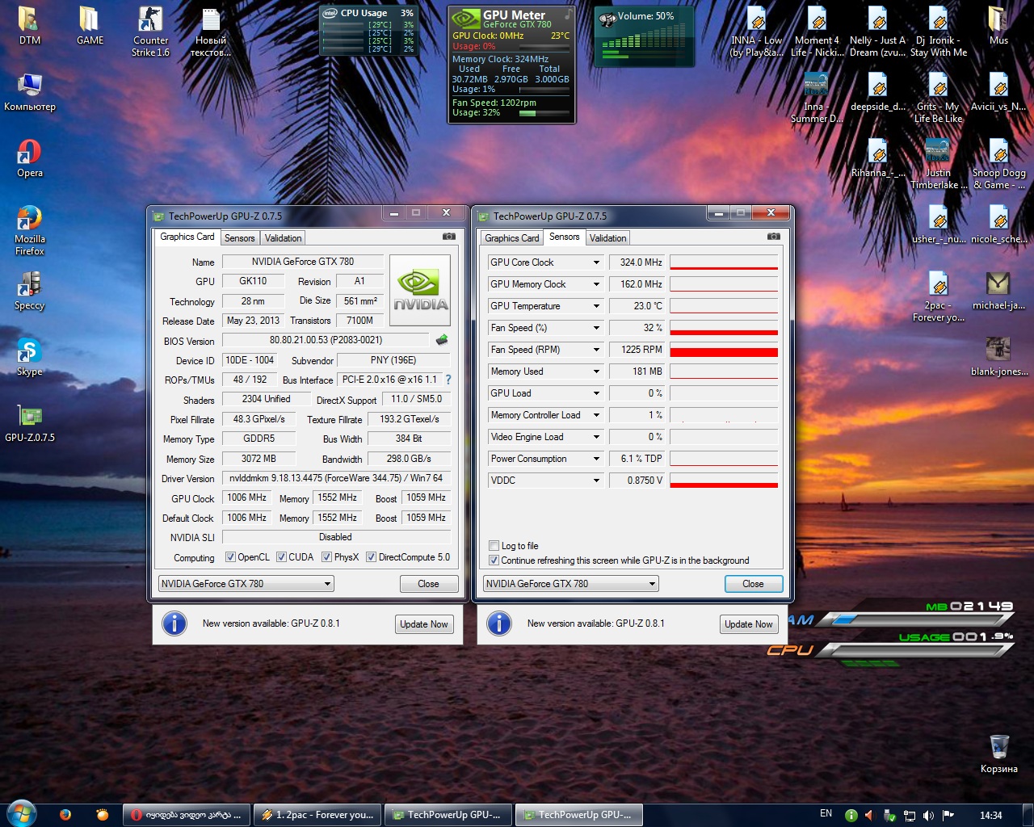Click Close button in the Sensors window
This screenshot has width=1034, height=827.
click(x=752, y=584)
